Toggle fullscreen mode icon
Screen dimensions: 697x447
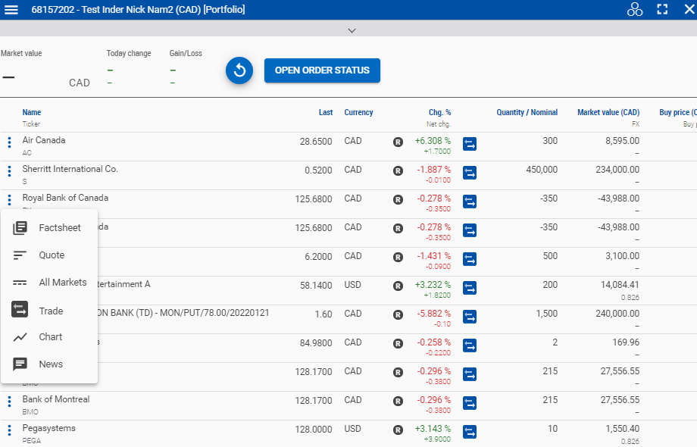(662, 9)
